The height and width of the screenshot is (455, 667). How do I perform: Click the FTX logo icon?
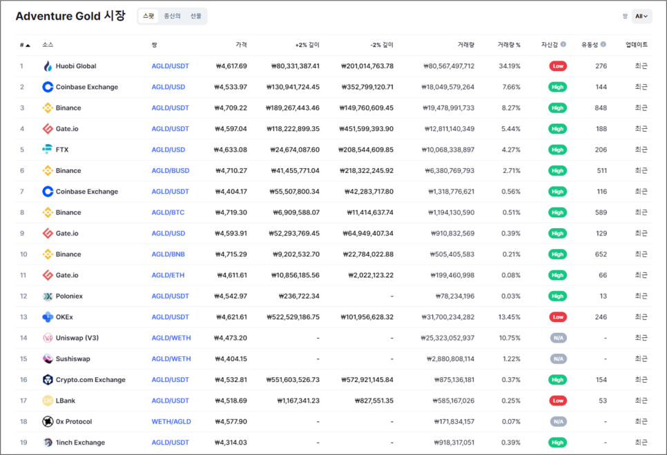click(48, 150)
